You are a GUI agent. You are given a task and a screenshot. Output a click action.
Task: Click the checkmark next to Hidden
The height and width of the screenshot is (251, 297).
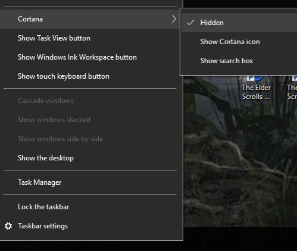(190, 23)
